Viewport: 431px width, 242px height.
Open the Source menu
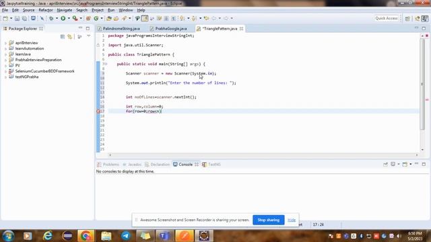tap(28, 10)
